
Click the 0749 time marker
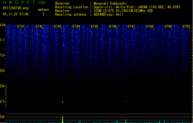tap(168, 26)
